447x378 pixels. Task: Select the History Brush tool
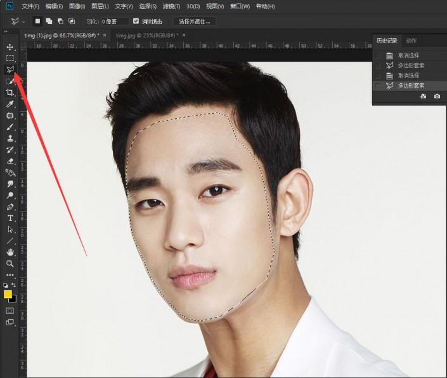(x=10, y=150)
